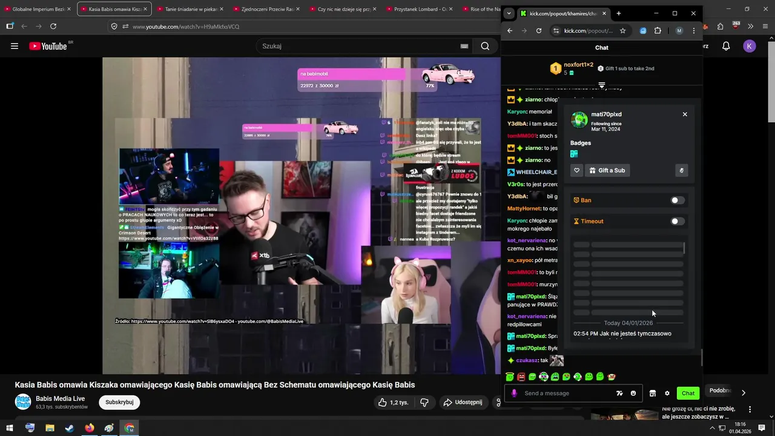Expand Firefox toolbar overflow chevrons
The width and height of the screenshot is (775, 436).
click(x=751, y=26)
